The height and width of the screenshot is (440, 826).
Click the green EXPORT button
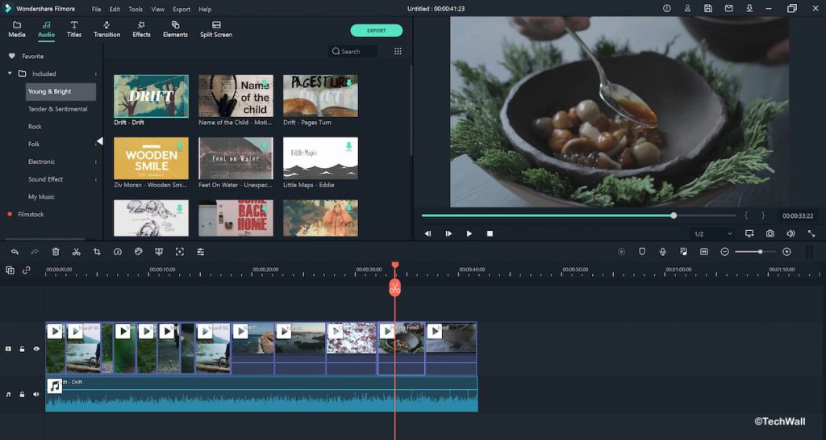coord(376,31)
